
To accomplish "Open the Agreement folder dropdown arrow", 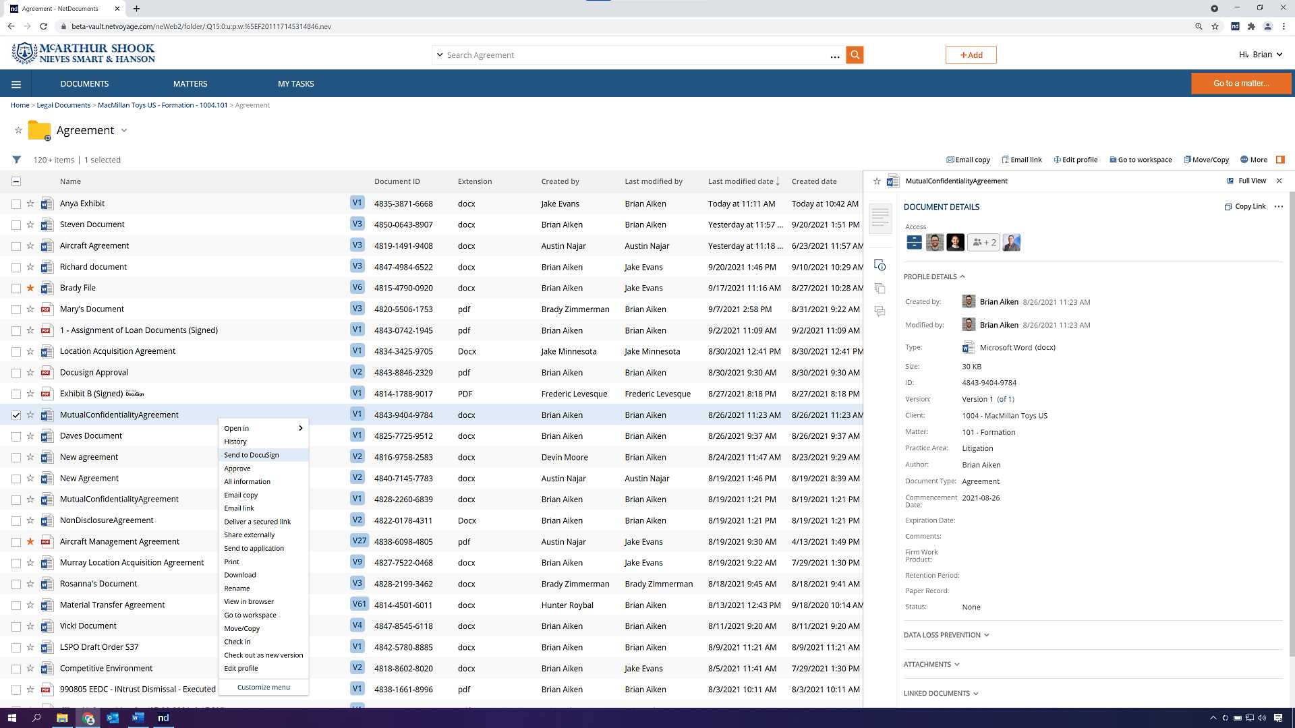I will pos(124,130).
